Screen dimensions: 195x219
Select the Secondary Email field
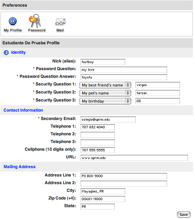click(x=108, y=119)
